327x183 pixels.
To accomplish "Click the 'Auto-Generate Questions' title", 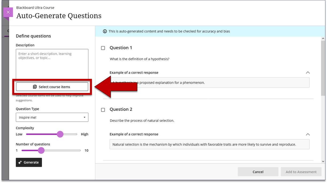I will (59, 16).
